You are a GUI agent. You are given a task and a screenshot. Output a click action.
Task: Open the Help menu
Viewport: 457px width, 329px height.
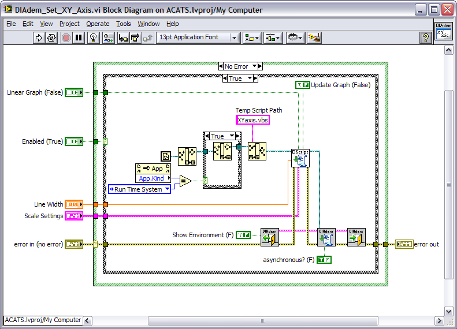[x=173, y=24]
